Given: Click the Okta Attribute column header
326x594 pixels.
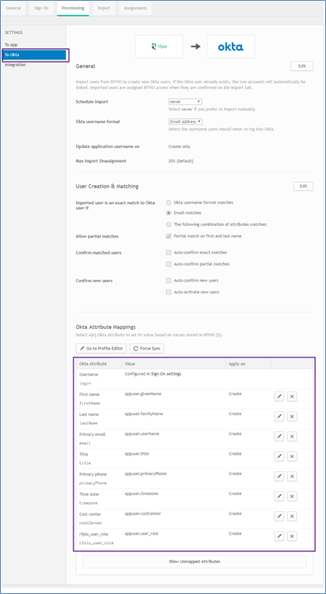Looking at the screenshot, I should (x=93, y=364).
